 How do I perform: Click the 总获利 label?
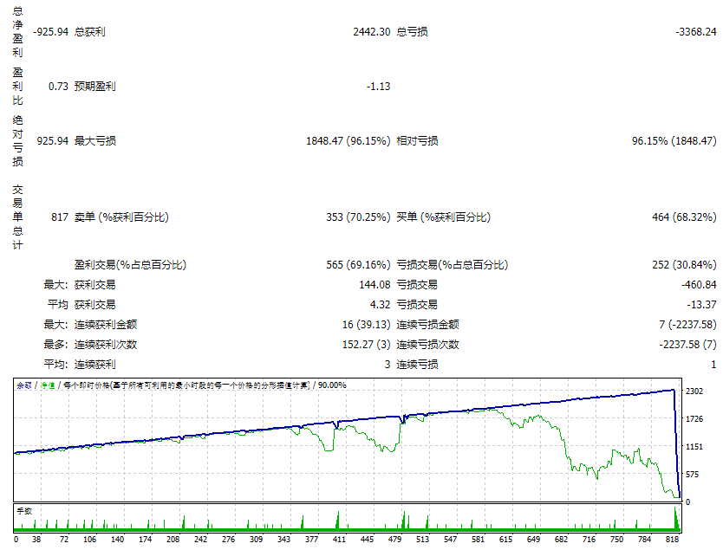coord(90,32)
